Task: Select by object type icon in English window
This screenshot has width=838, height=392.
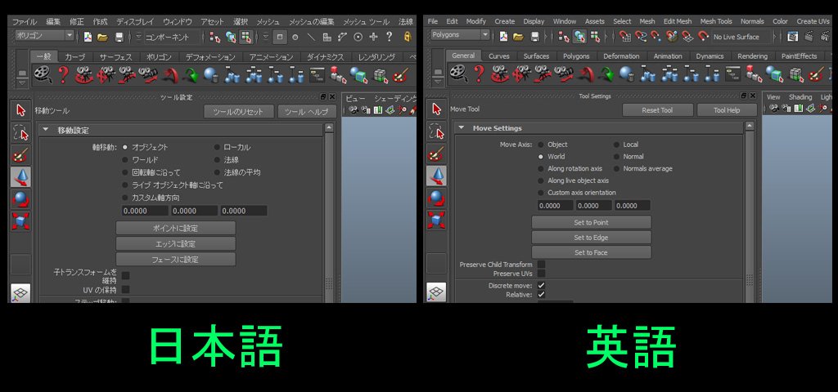Action: (x=579, y=37)
